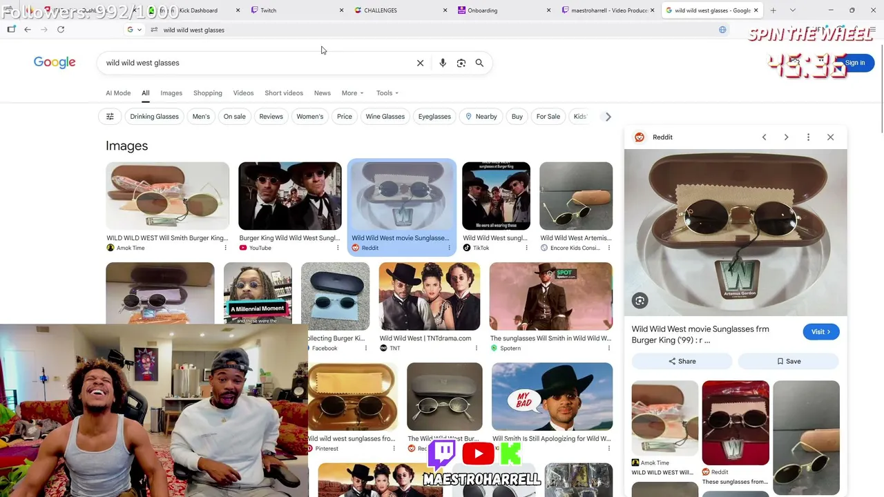The width and height of the screenshot is (884, 497).
Task: Open three-dot menu for Encore Kids result
Action: (x=608, y=248)
